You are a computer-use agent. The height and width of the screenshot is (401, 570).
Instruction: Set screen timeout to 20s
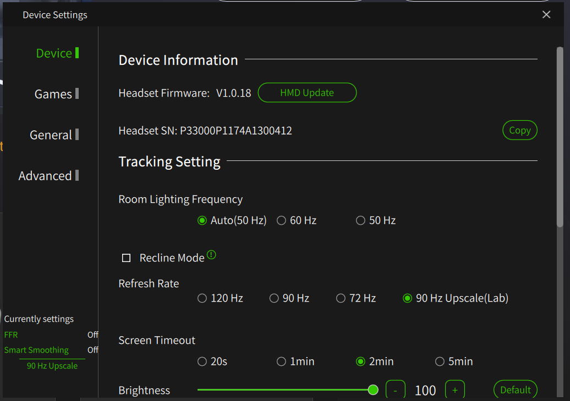point(202,361)
